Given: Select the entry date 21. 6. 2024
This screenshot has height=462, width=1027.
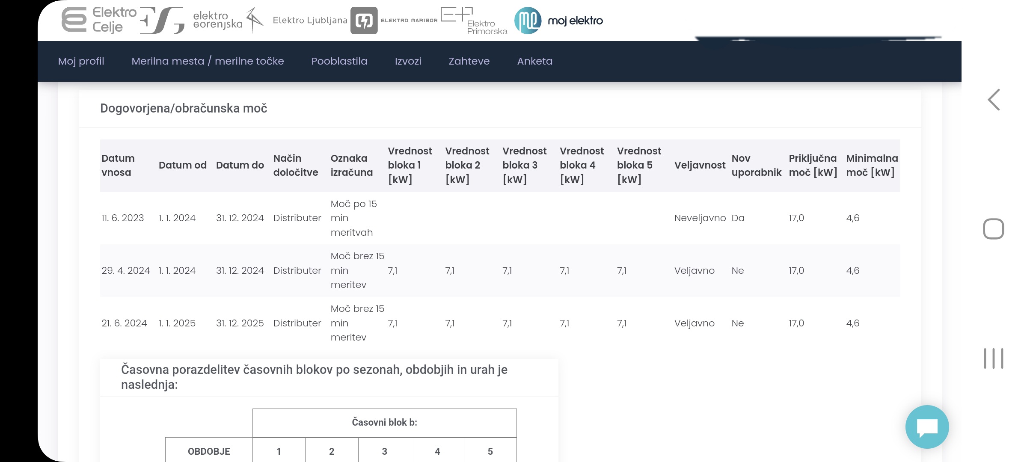Looking at the screenshot, I should coord(124,323).
